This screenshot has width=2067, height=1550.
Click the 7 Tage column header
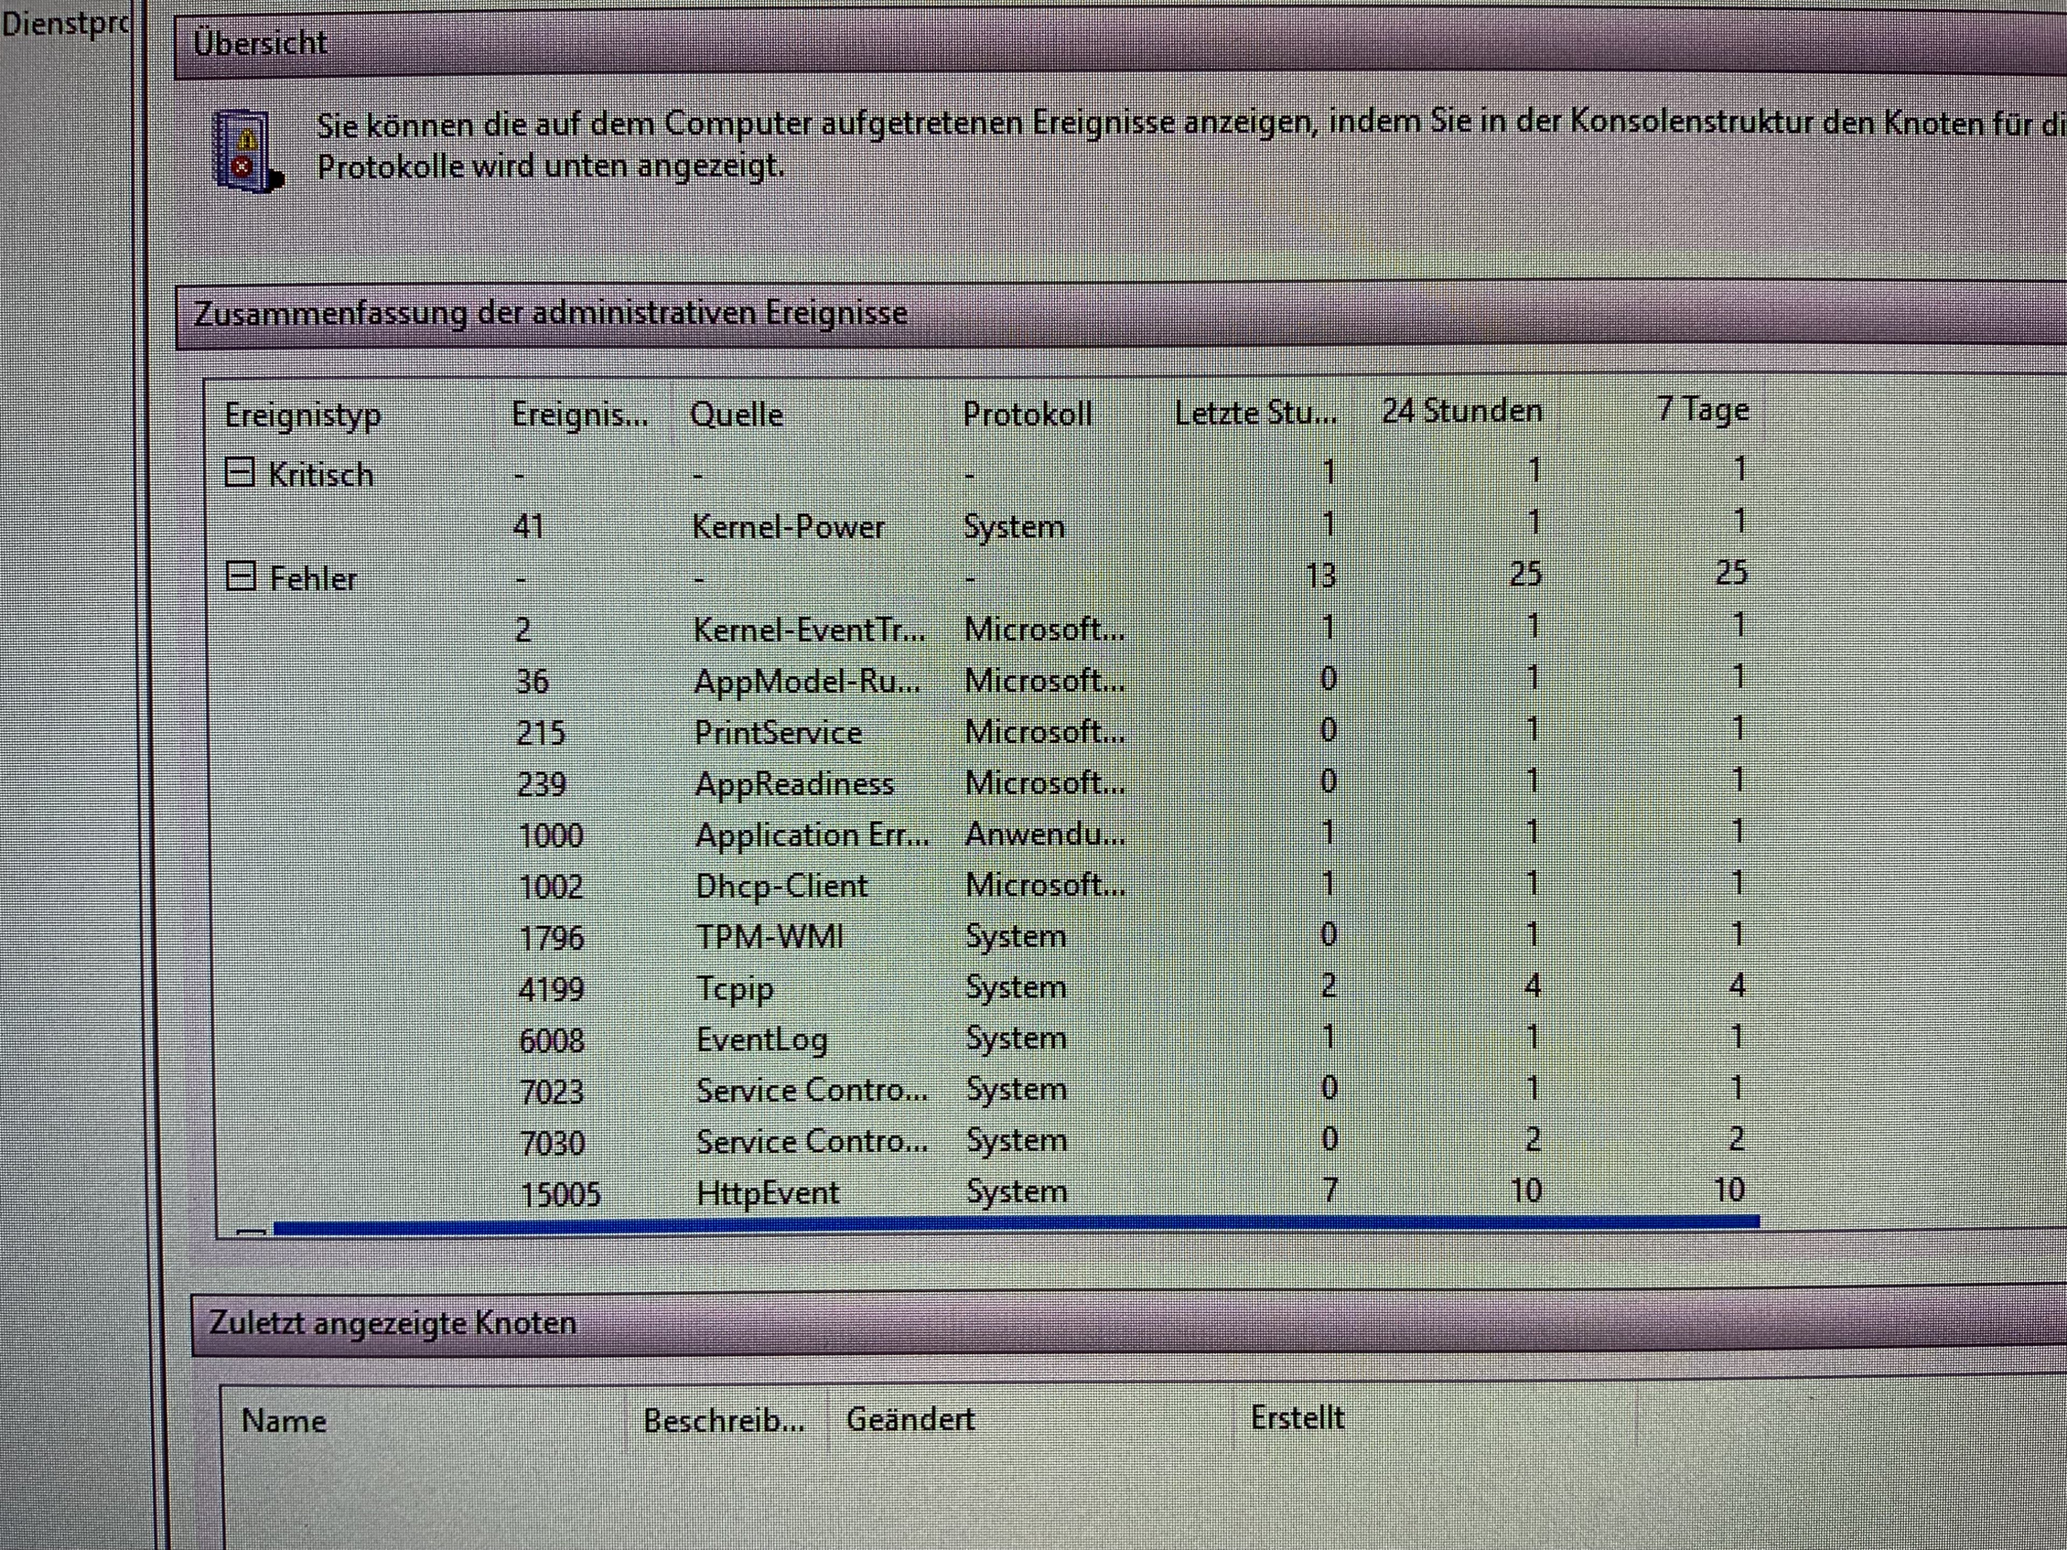click(x=1702, y=409)
